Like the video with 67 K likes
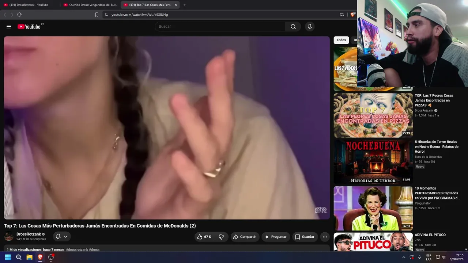 [204, 237]
